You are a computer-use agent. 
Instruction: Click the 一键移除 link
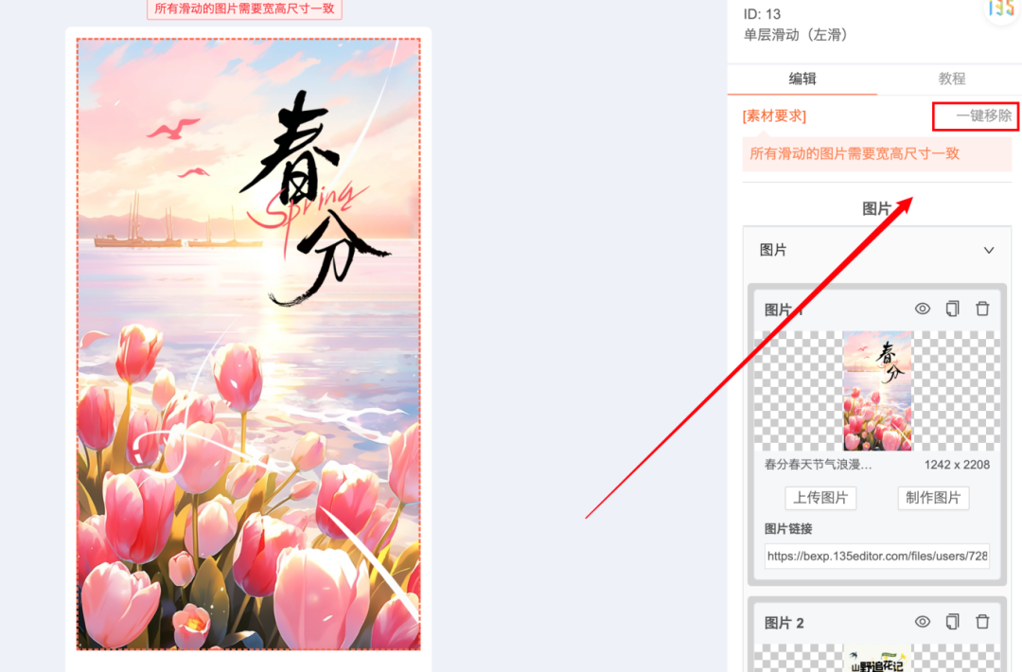[x=983, y=116]
